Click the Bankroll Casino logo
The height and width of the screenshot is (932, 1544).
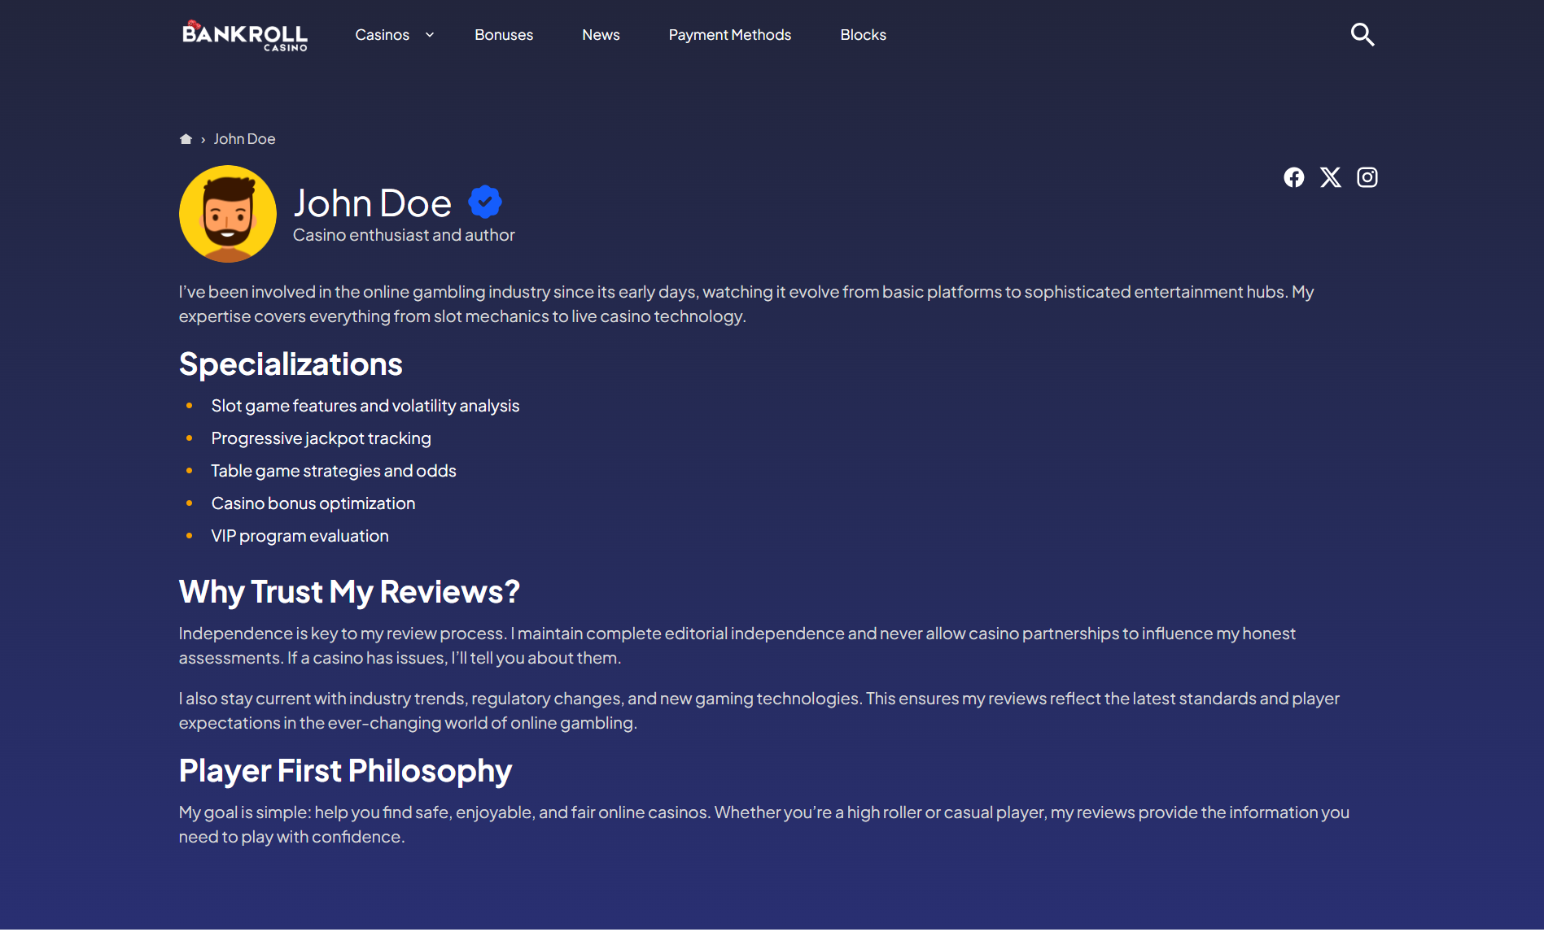[x=244, y=36]
